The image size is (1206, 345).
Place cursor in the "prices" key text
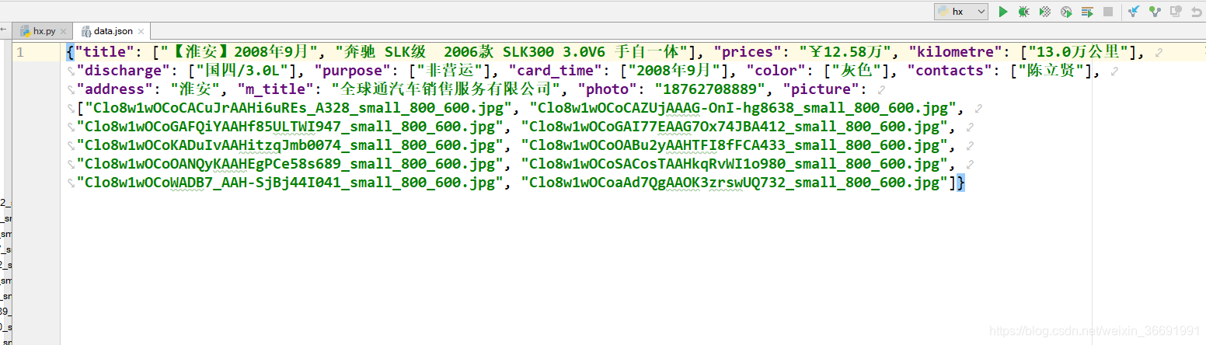pyautogui.click(x=749, y=52)
